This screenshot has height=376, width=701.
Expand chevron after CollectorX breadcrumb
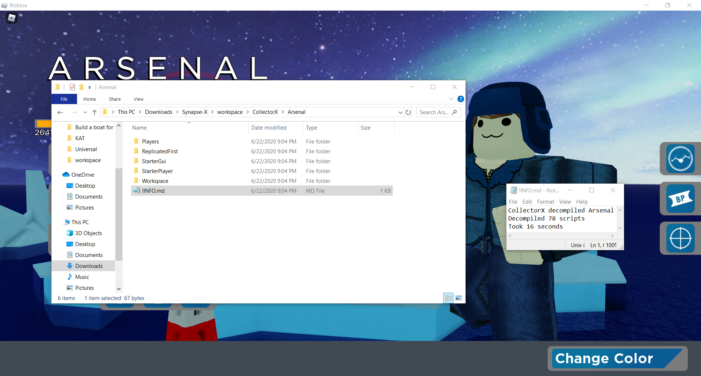[283, 112]
